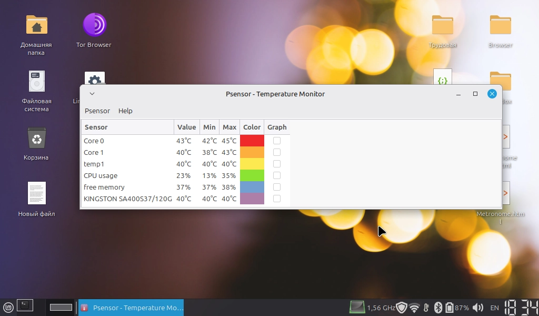The width and height of the screenshot is (539, 316).
Task: Click the thermometer Psensor tray icon
Action: click(x=426, y=308)
